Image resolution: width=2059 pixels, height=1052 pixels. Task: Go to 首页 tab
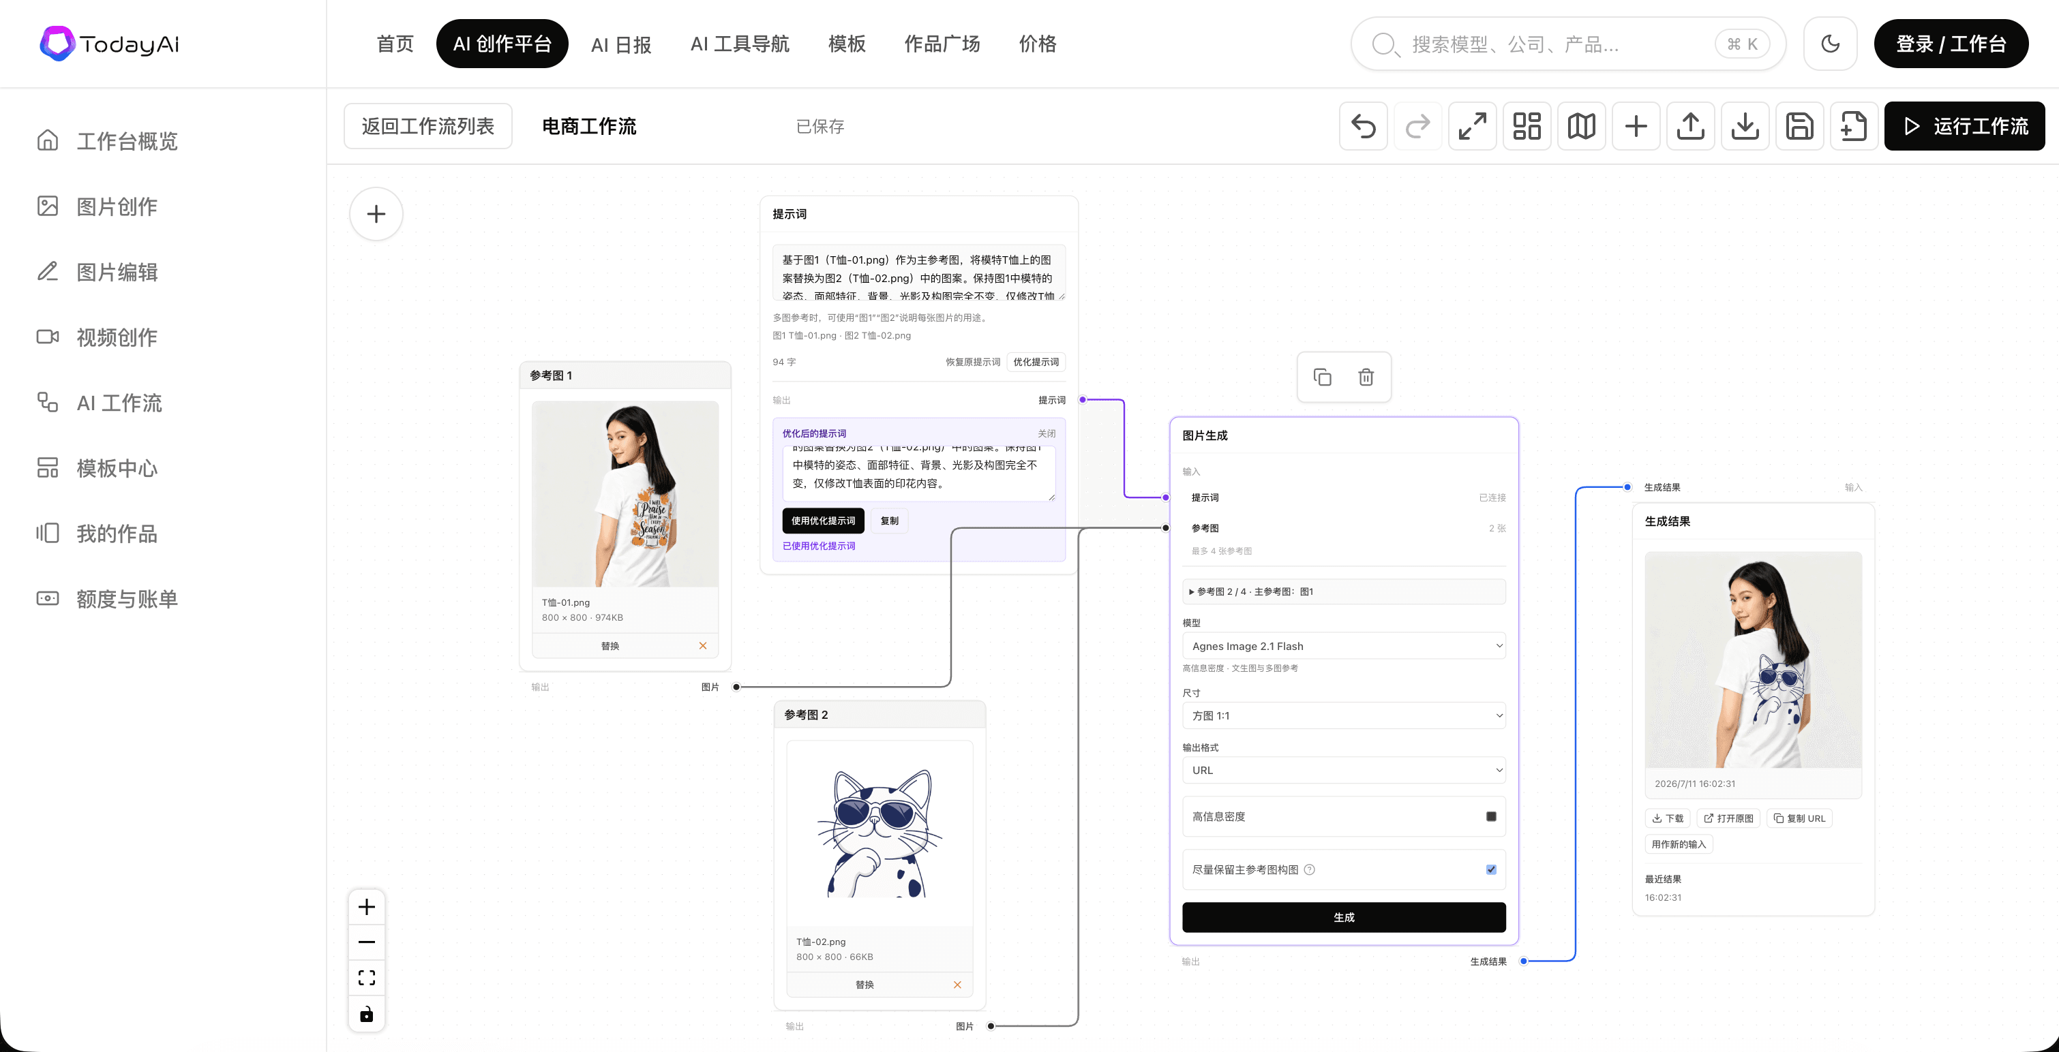[395, 44]
